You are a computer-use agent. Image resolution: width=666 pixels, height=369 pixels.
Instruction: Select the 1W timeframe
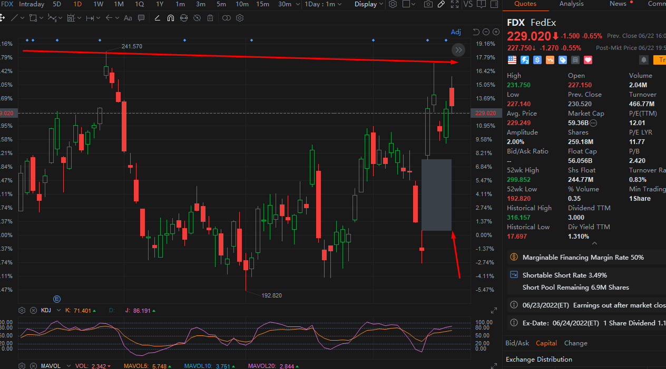coord(98,4)
